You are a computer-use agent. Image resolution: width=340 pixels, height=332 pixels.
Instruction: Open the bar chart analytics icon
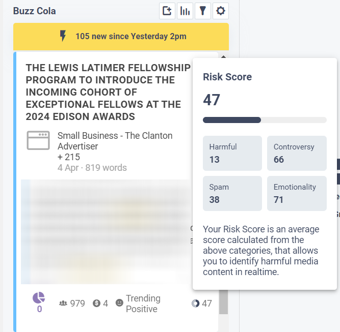(185, 11)
